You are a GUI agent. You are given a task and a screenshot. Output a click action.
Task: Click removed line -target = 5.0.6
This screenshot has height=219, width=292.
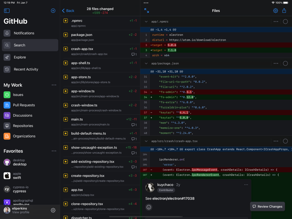pyautogui.click(x=216, y=45)
